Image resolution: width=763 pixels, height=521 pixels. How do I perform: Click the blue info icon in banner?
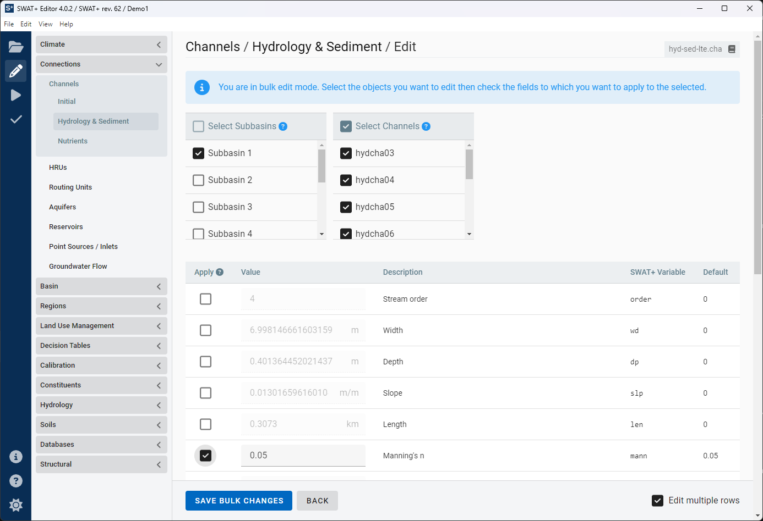point(202,87)
